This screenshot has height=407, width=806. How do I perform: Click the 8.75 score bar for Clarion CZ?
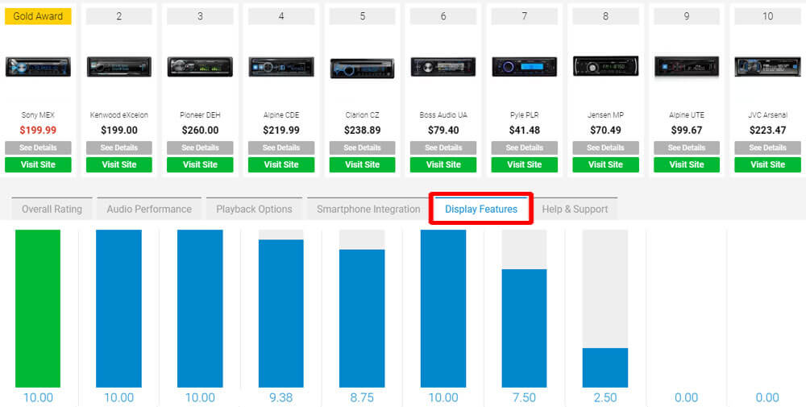point(363,318)
